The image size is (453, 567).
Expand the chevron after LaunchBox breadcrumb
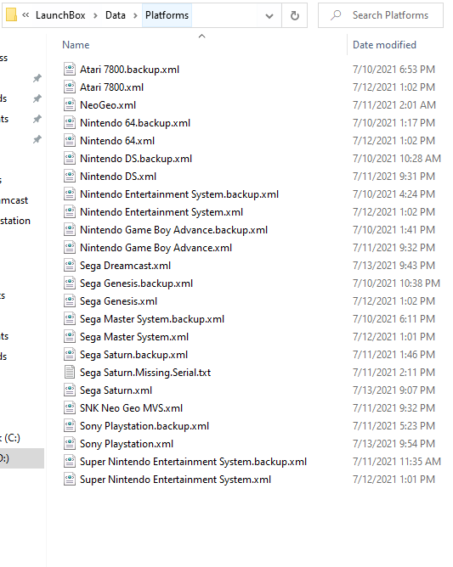tap(95, 15)
